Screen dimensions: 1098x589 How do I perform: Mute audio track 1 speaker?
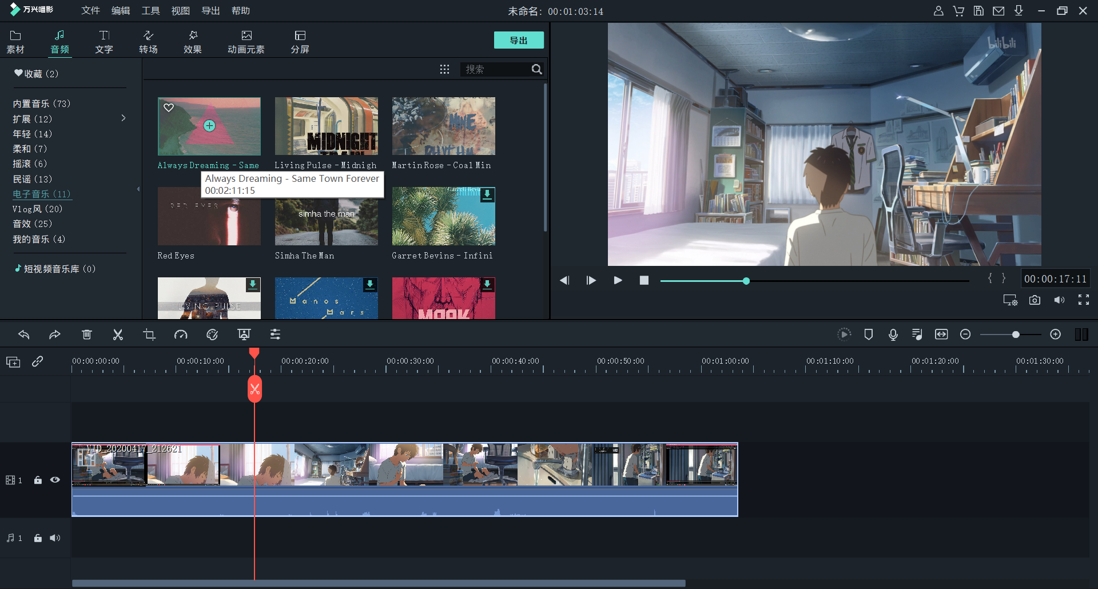point(55,538)
